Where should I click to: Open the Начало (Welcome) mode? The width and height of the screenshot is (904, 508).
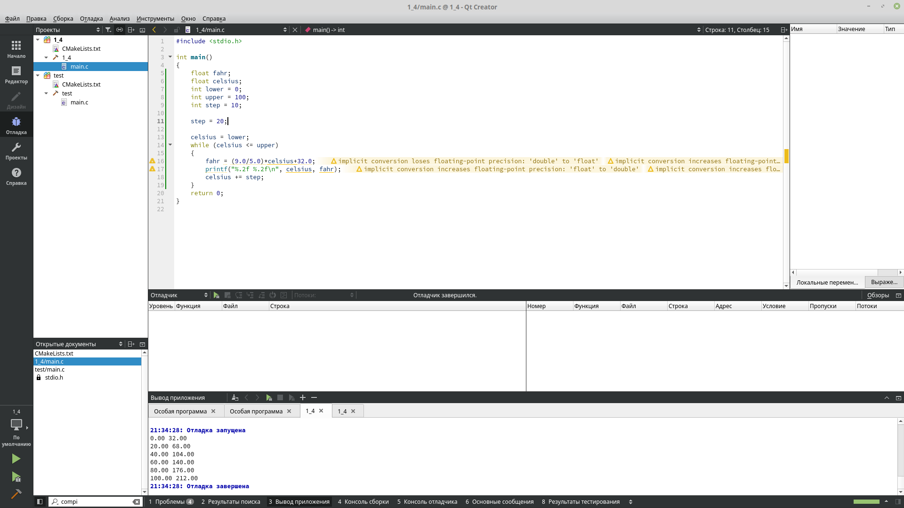click(16, 49)
